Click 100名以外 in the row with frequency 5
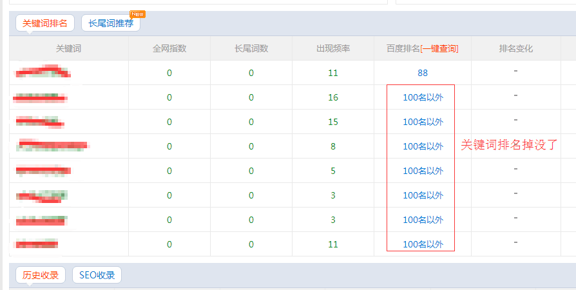Image resolution: width=576 pixels, height=290 pixels. 423,171
